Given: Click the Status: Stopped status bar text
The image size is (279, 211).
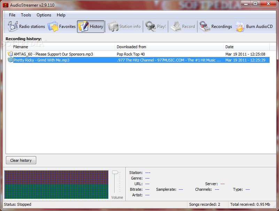Looking at the screenshot, I should (x=17, y=204).
